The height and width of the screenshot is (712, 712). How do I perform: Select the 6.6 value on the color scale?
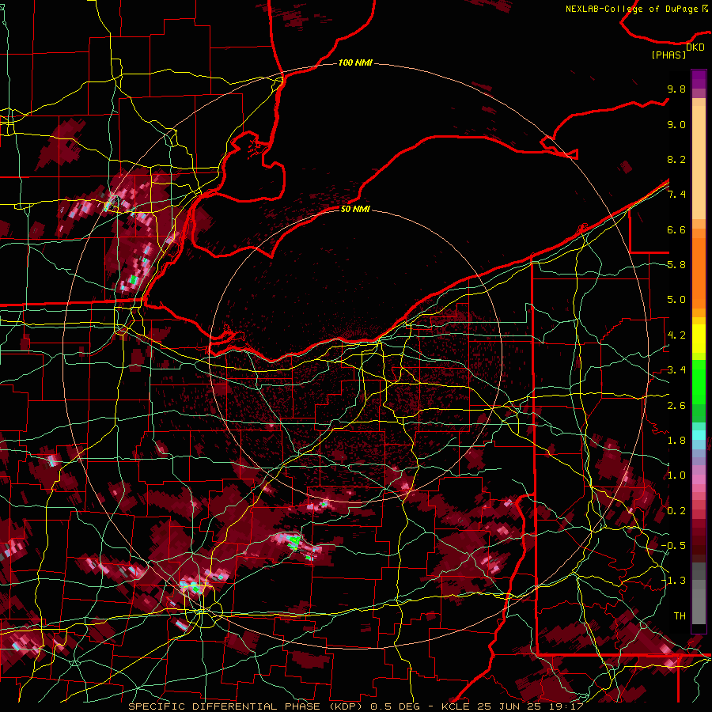click(676, 229)
